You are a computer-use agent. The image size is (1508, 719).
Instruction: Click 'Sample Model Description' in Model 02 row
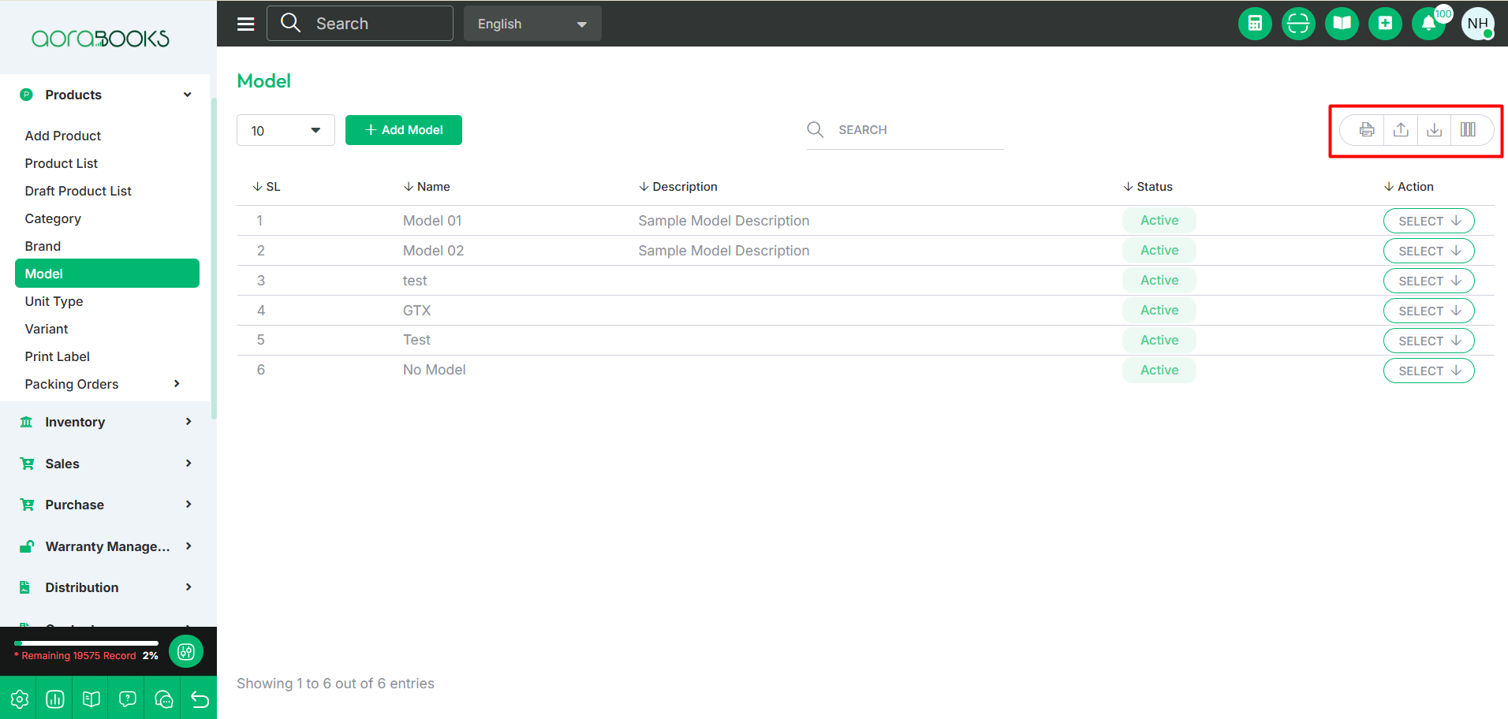724,251
